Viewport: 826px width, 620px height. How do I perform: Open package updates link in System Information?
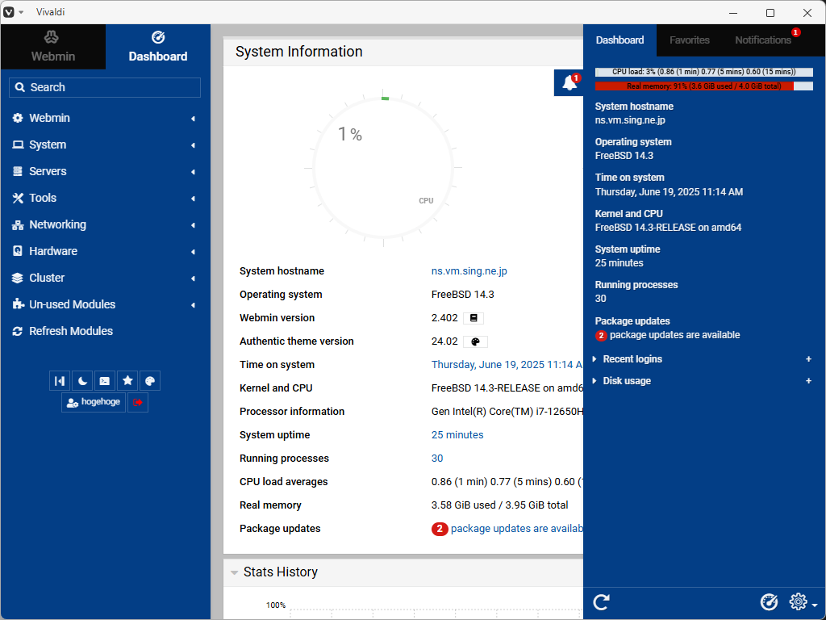(516, 529)
